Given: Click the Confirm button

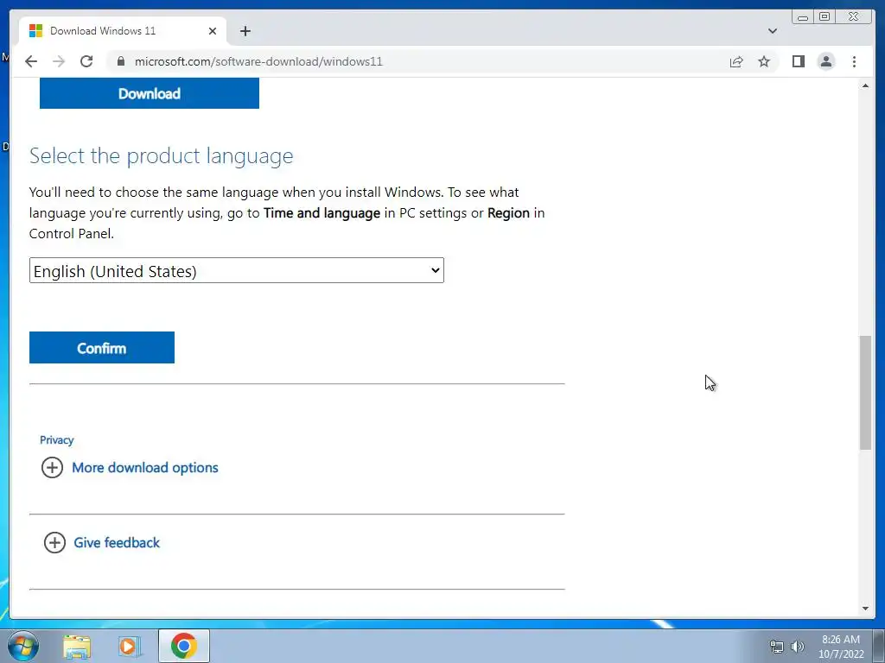Looking at the screenshot, I should (x=102, y=348).
